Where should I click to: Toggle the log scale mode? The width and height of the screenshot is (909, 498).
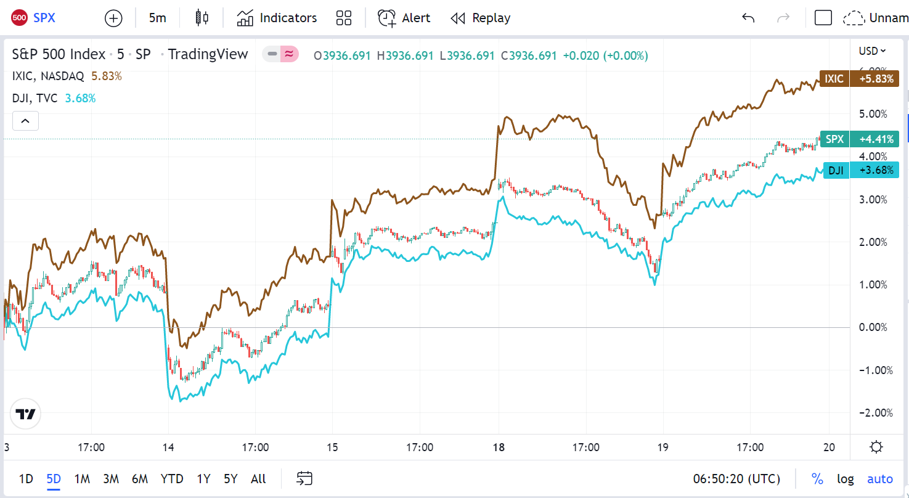pyautogui.click(x=846, y=478)
